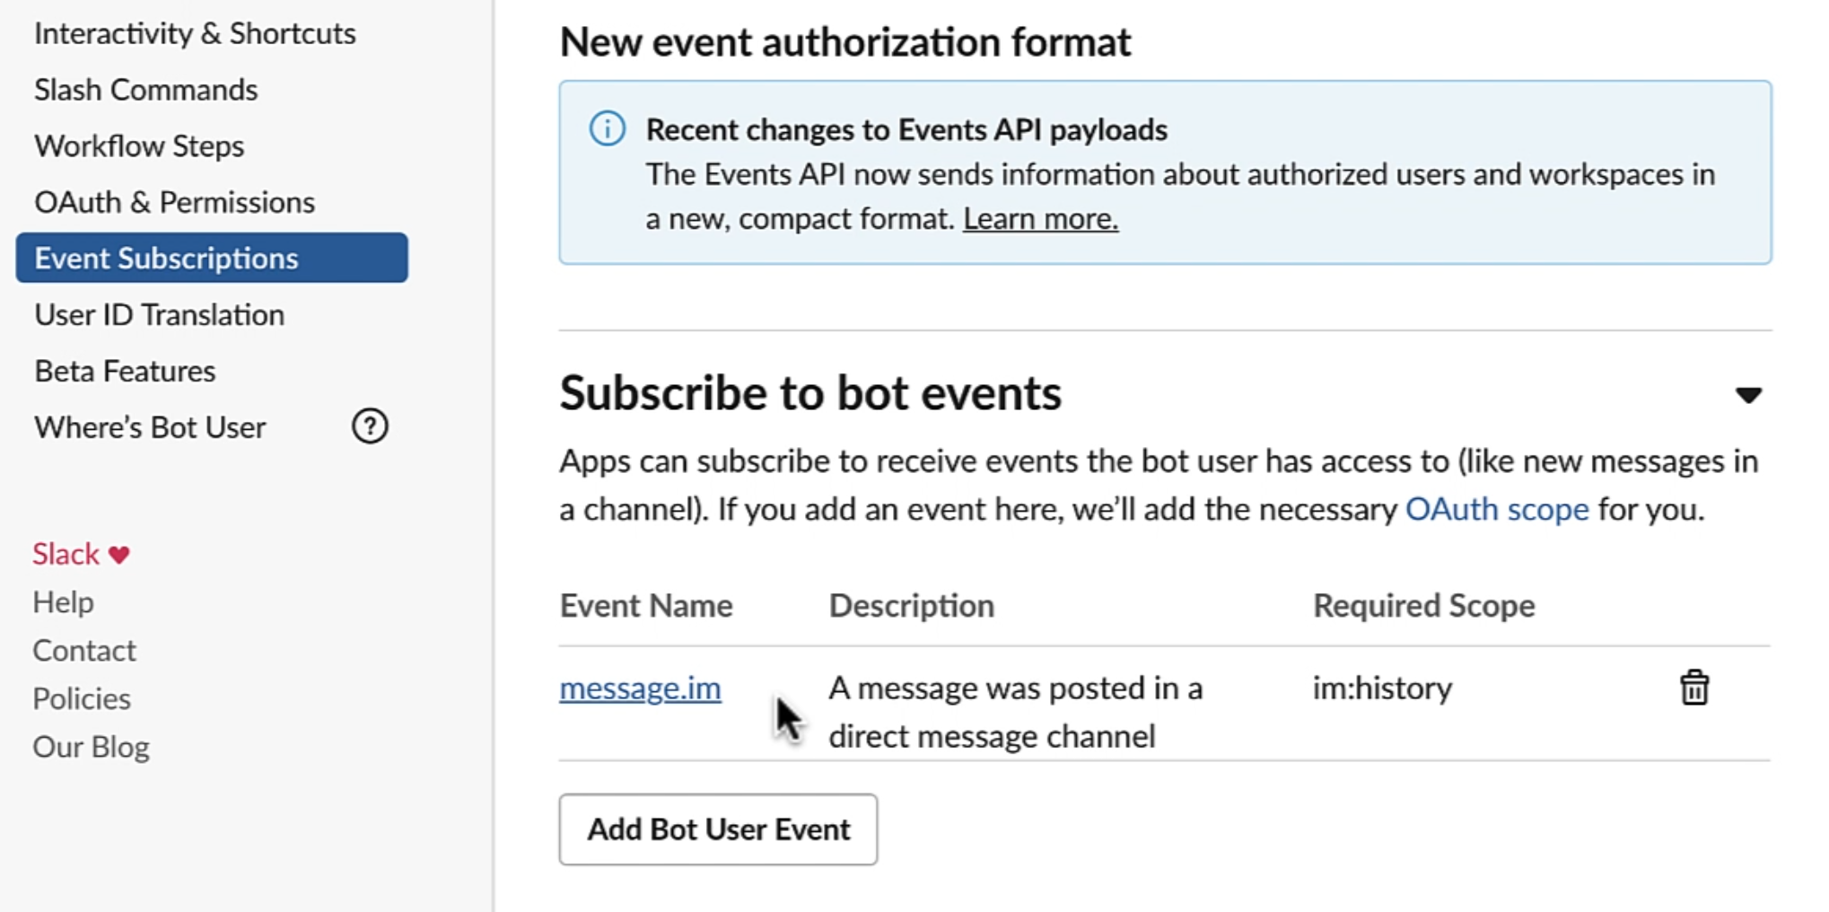Click 'A message was posted in a direct message channel' description
Screen dimensions: 1829x912
point(1015,712)
